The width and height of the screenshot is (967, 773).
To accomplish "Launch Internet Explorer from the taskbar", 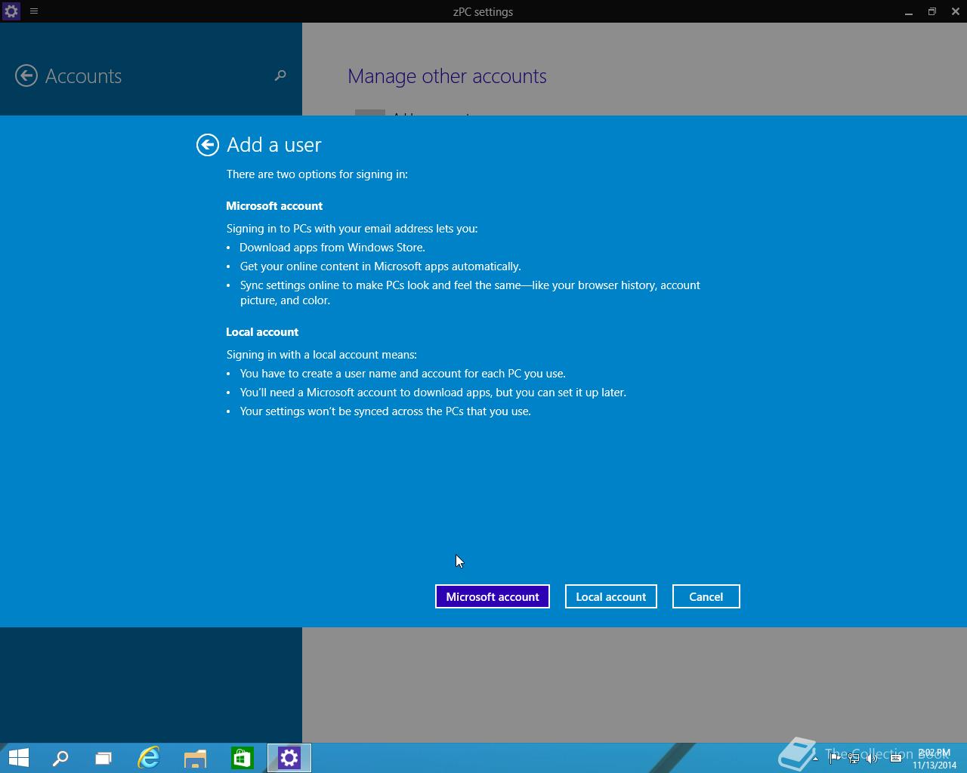I will [x=149, y=758].
